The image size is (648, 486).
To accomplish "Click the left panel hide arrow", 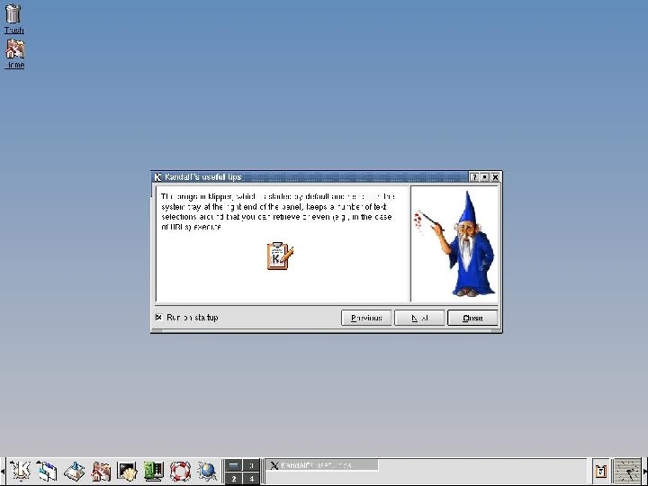I will pos(3,471).
